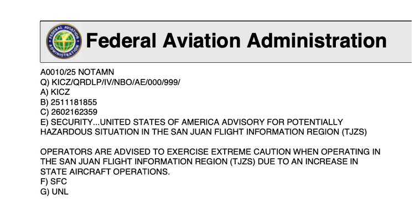Click the A0010/25 NOTAMN identifier line
420x209 pixels.
(77, 72)
